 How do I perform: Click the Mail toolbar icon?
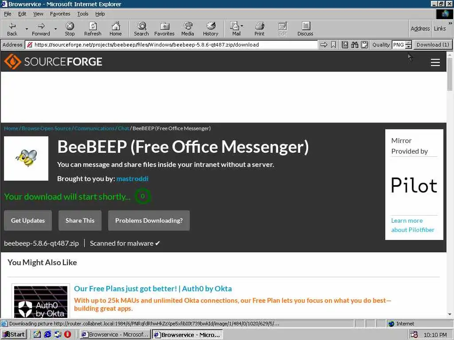click(235, 29)
